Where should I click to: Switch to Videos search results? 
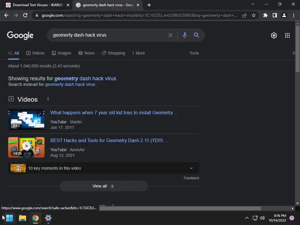35,53
